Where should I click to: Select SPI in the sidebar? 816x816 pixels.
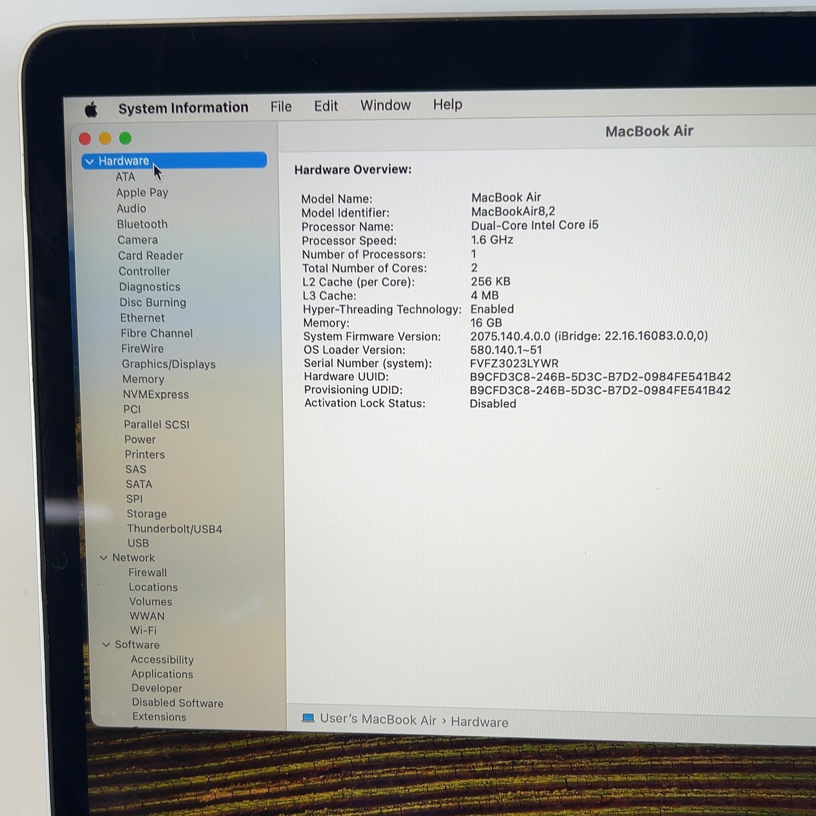tap(134, 499)
